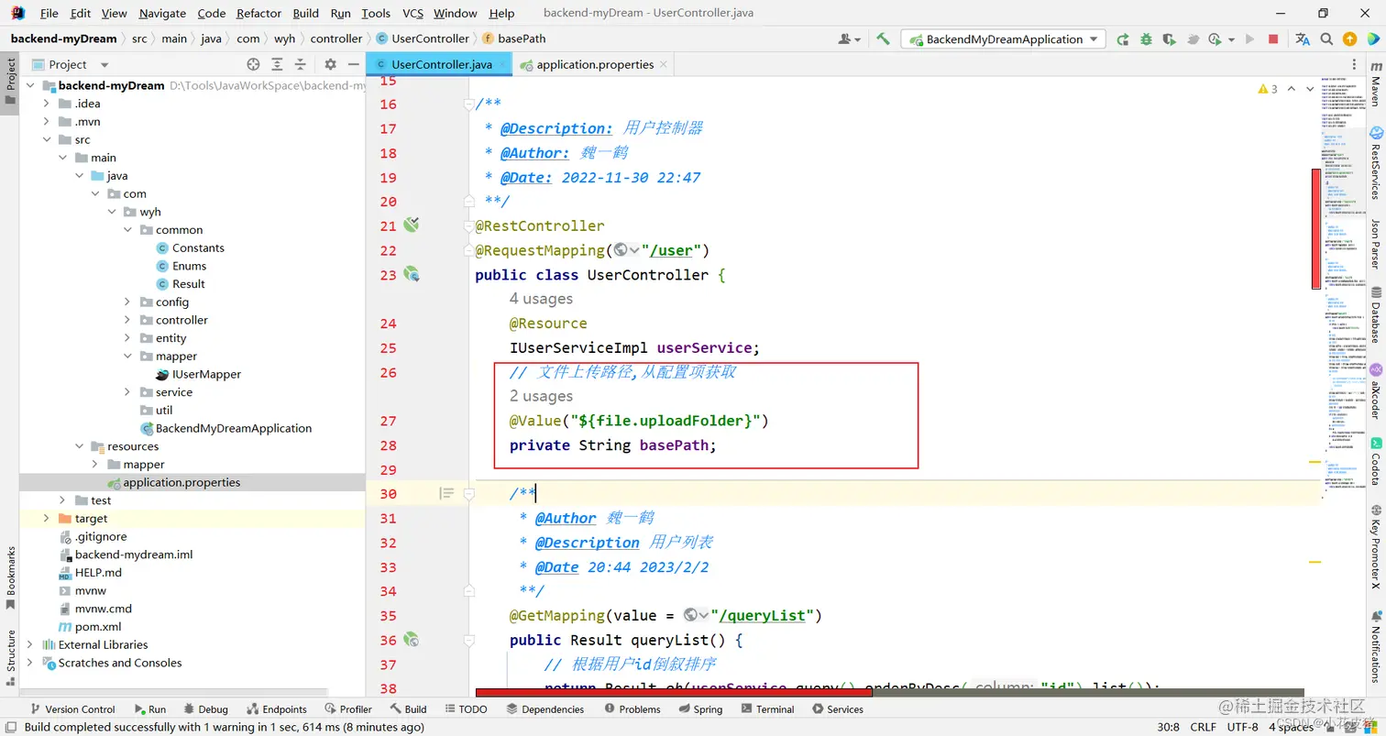Screen dimensions: 1386x736
Task: Open the Terminal tool window
Action: pos(766,709)
